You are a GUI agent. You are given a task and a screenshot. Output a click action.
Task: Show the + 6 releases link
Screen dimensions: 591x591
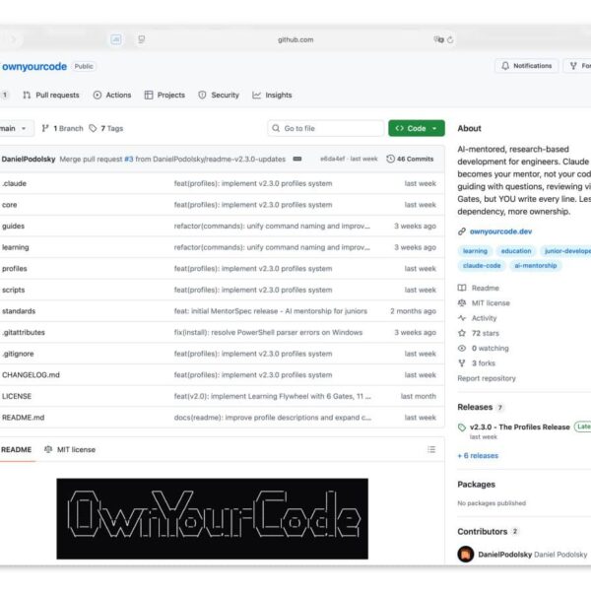(x=478, y=456)
